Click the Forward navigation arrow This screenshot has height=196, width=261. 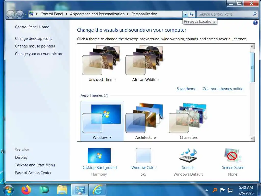click(20, 14)
